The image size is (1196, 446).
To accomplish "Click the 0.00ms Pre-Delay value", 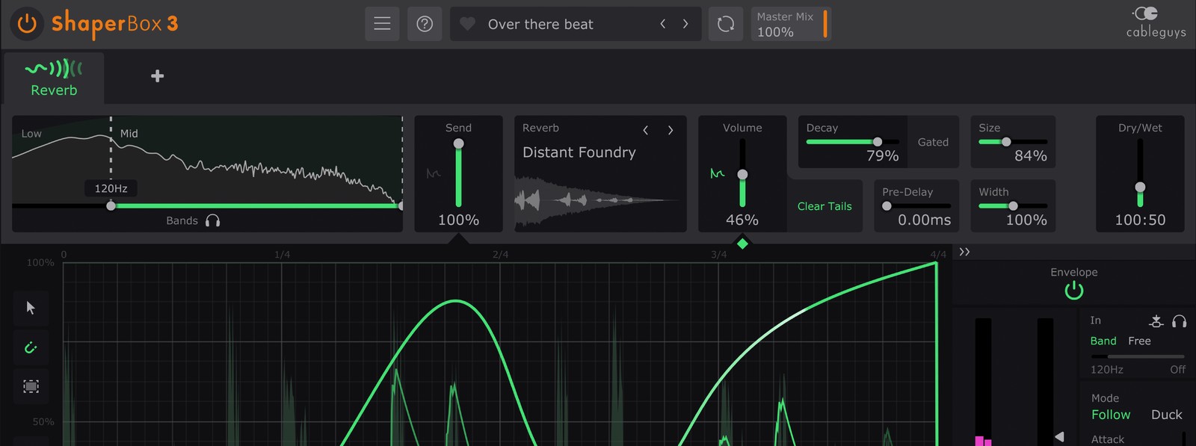I will coord(925,220).
